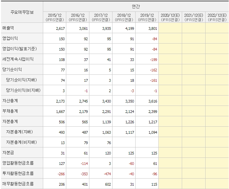The width and height of the screenshot is (229, 189).
Task: Select the 2019/12 column header
Action: pos(147,17)
